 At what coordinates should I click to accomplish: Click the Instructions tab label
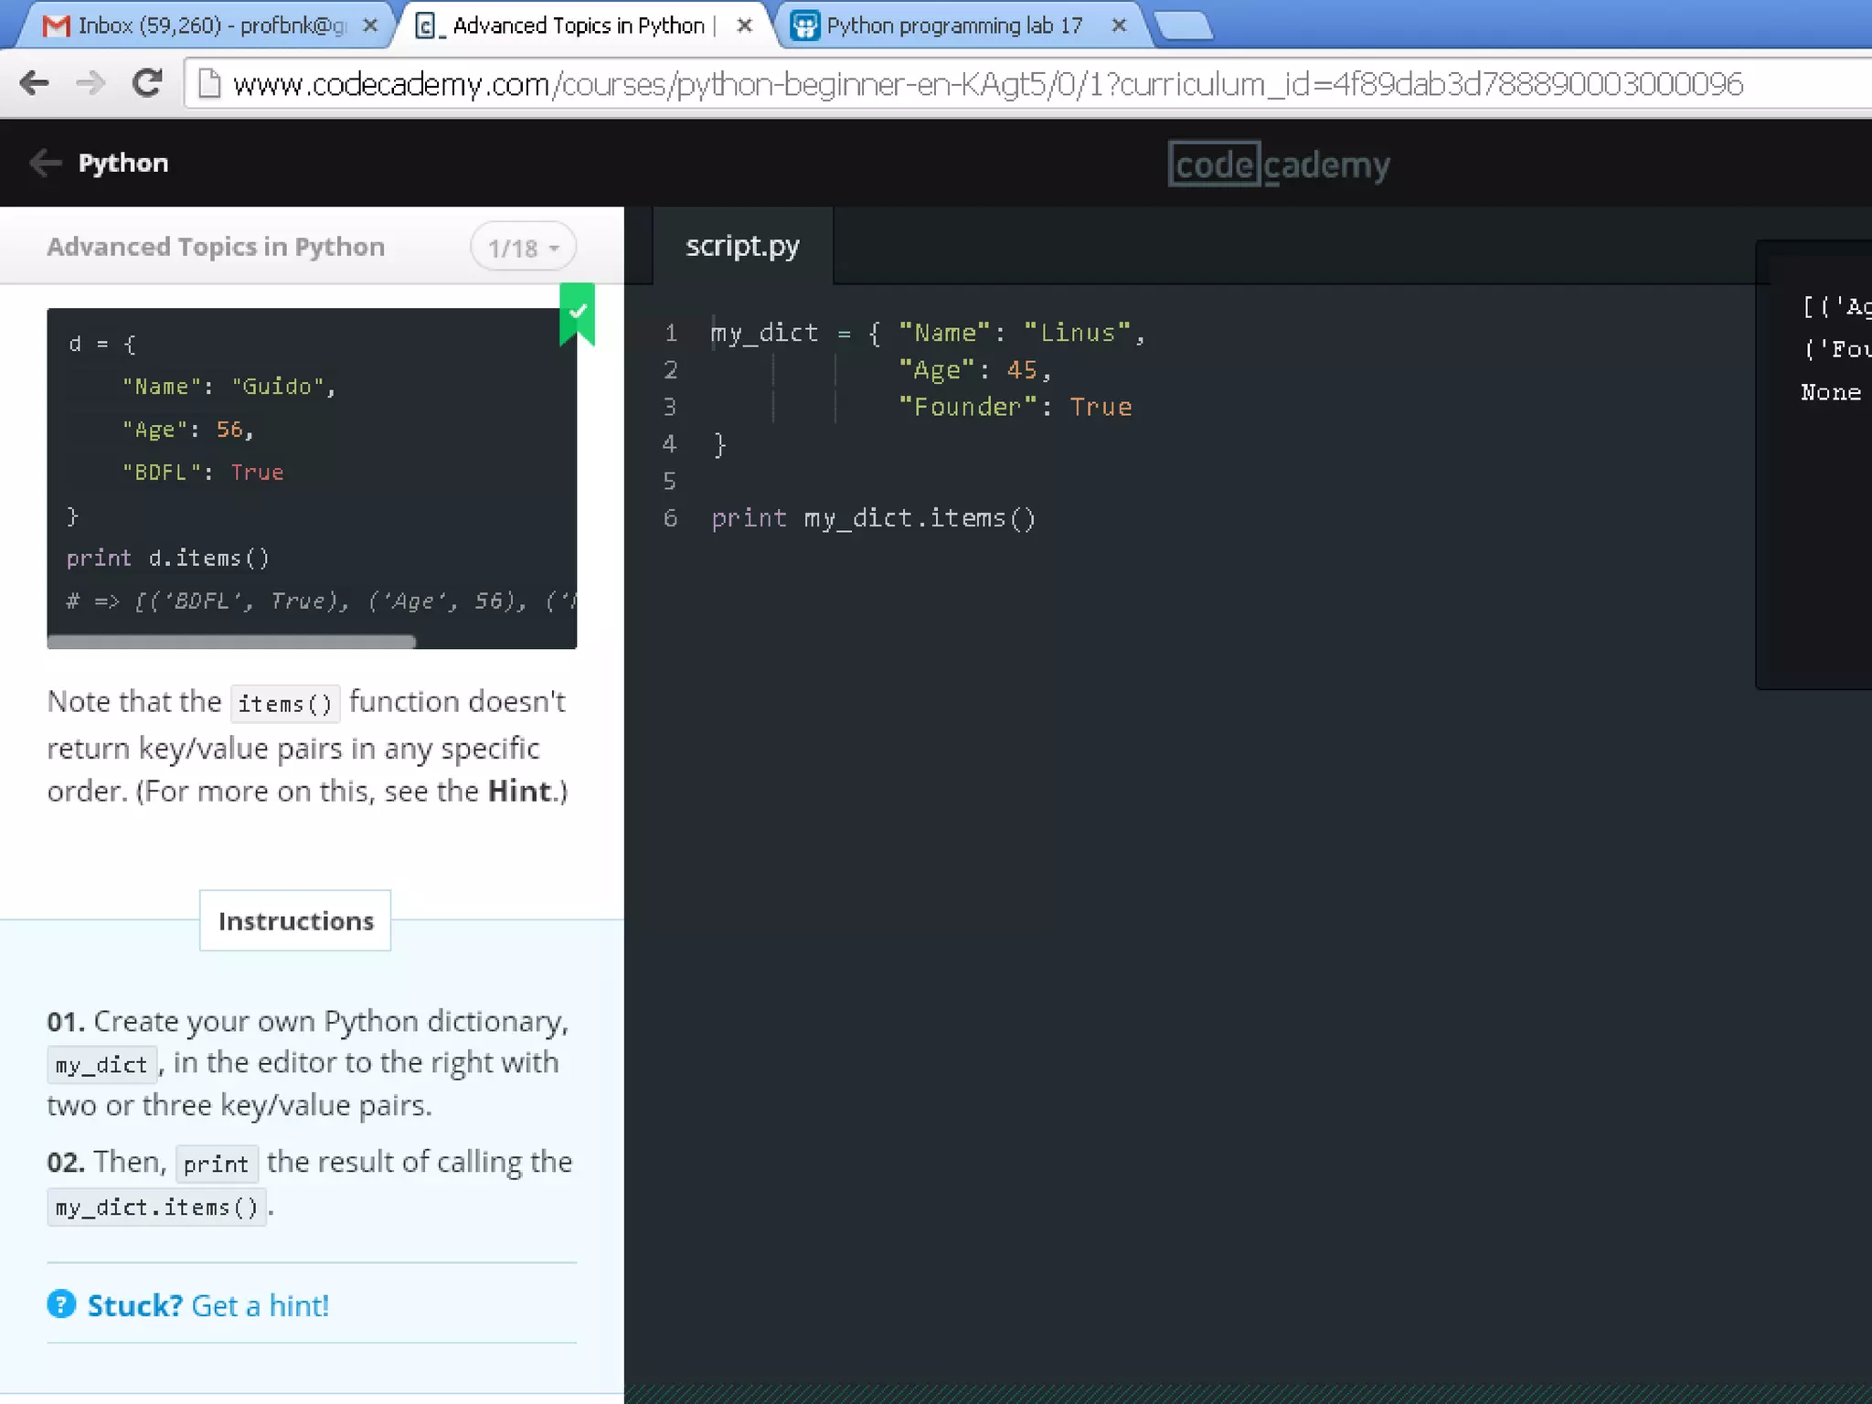295,920
